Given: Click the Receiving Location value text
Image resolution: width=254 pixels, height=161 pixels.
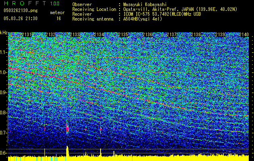Looking at the screenshot, I should (x=180, y=10).
